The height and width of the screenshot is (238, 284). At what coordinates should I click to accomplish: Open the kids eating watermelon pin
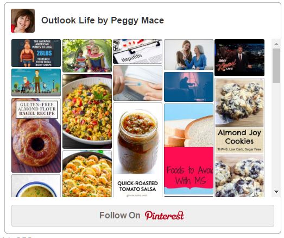(x=87, y=56)
